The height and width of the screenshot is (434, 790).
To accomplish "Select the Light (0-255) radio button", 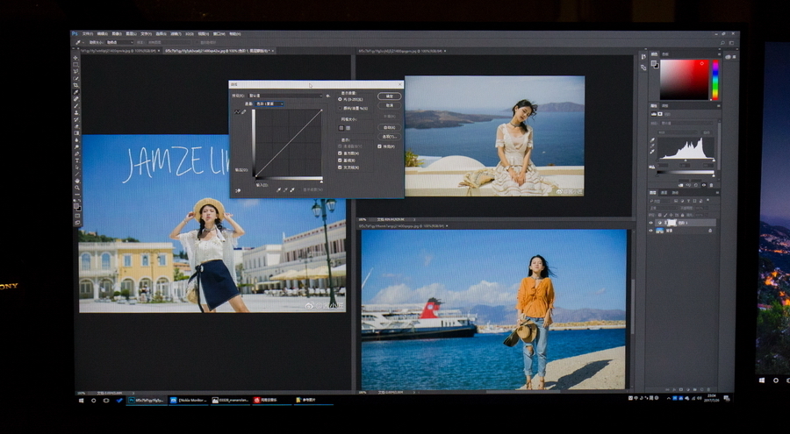I will 340,99.
